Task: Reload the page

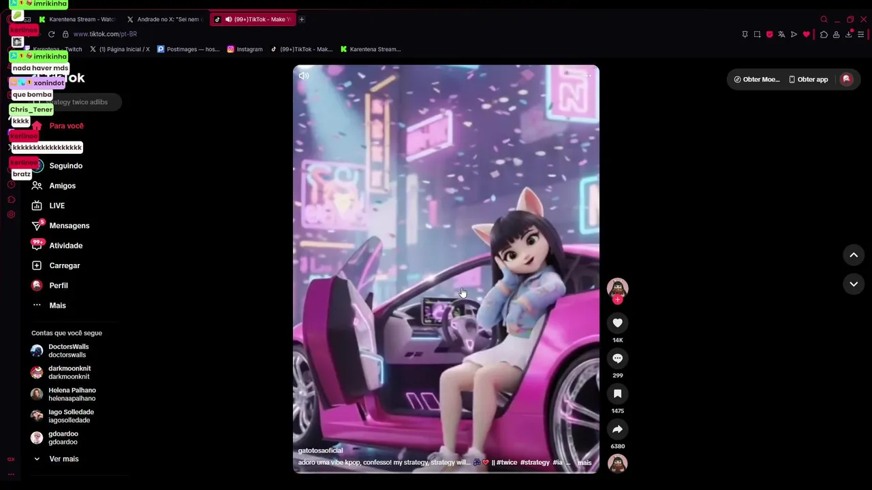Action: [51, 34]
